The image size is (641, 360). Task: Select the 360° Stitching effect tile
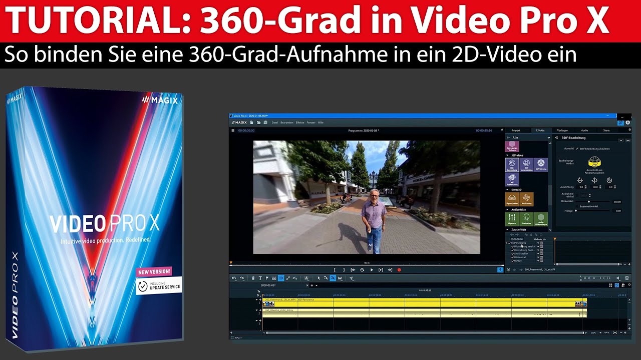coord(541,165)
